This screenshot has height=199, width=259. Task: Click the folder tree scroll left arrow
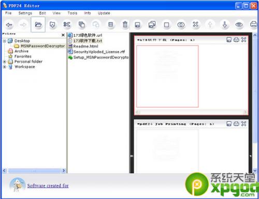pos(5,170)
